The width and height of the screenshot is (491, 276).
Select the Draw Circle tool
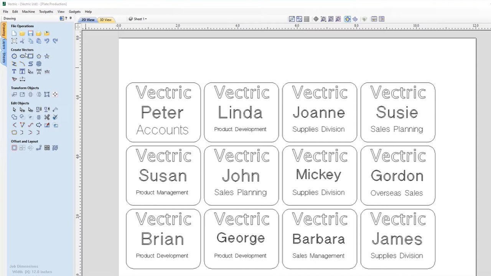(x=14, y=56)
